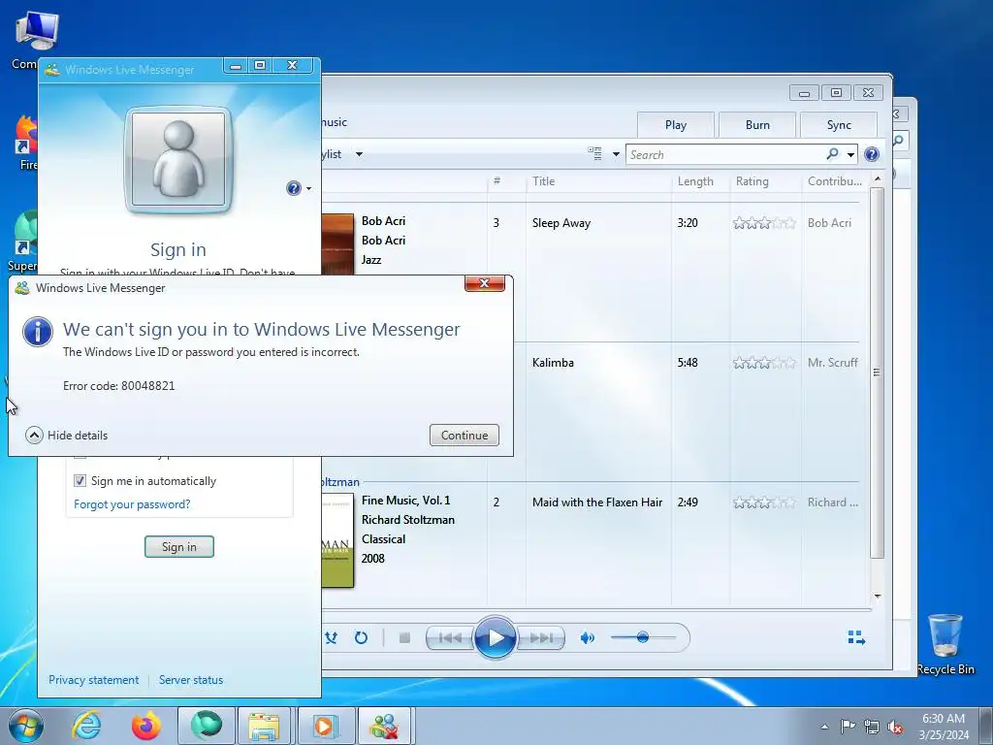Mute the Media Player volume
This screenshot has height=745, width=993.
point(587,638)
